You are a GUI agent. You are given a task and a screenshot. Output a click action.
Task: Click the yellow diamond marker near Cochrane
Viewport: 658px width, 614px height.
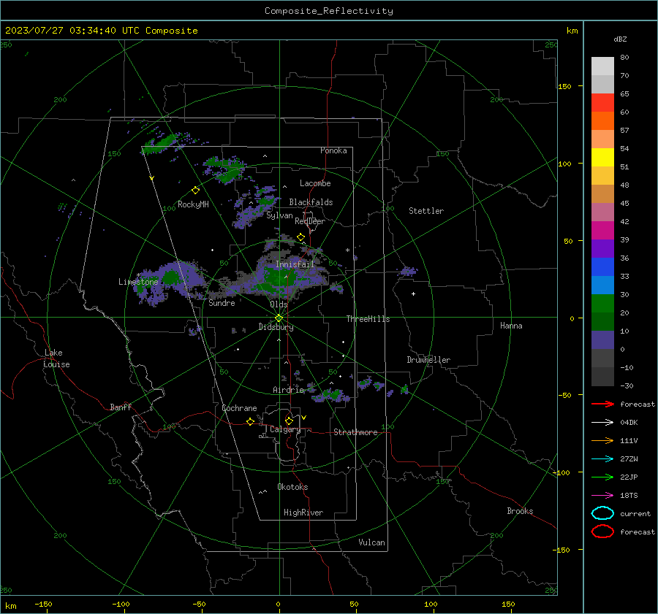click(x=250, y=421)
